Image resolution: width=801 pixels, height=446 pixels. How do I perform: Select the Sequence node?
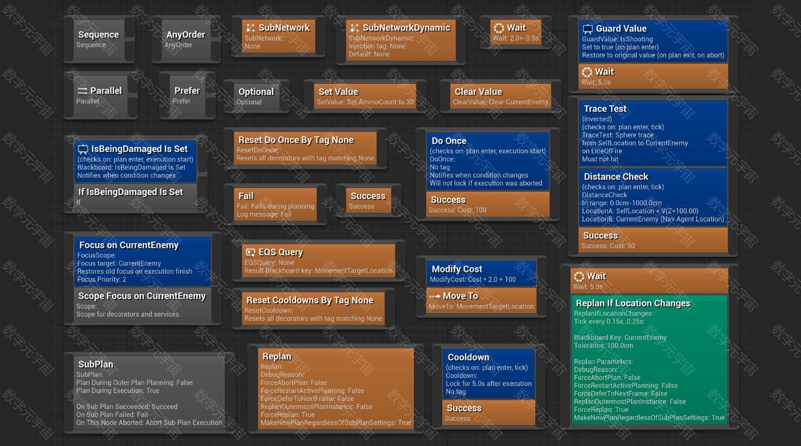[98, 39]
